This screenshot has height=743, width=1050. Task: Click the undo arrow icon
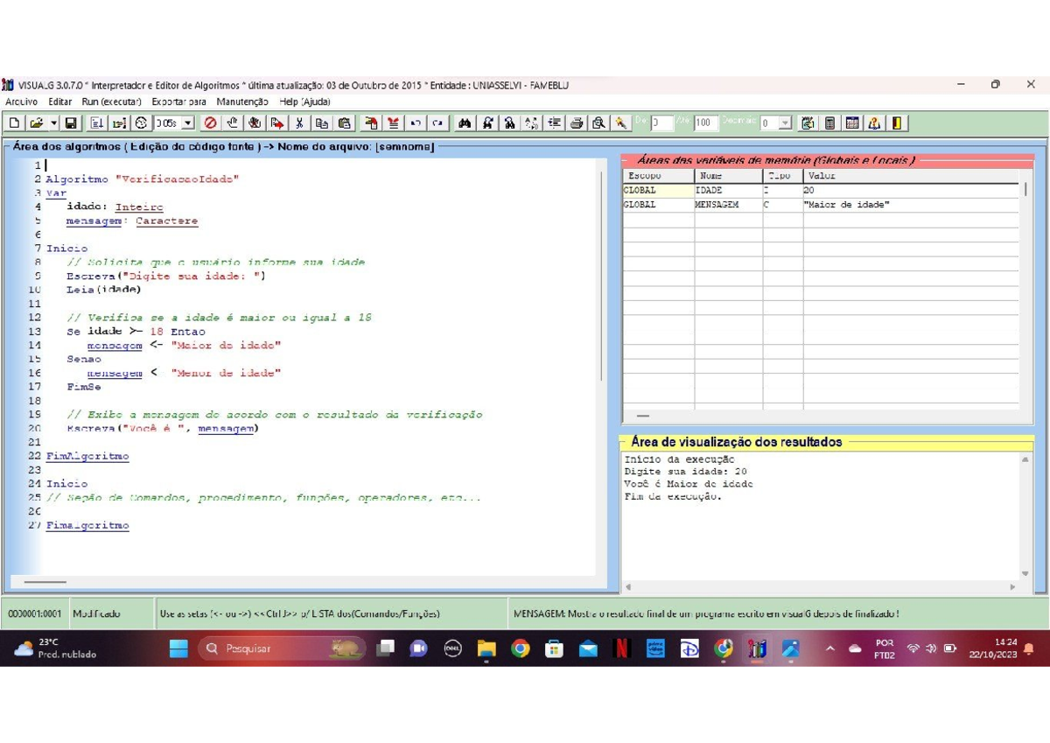tap(416, 123)
